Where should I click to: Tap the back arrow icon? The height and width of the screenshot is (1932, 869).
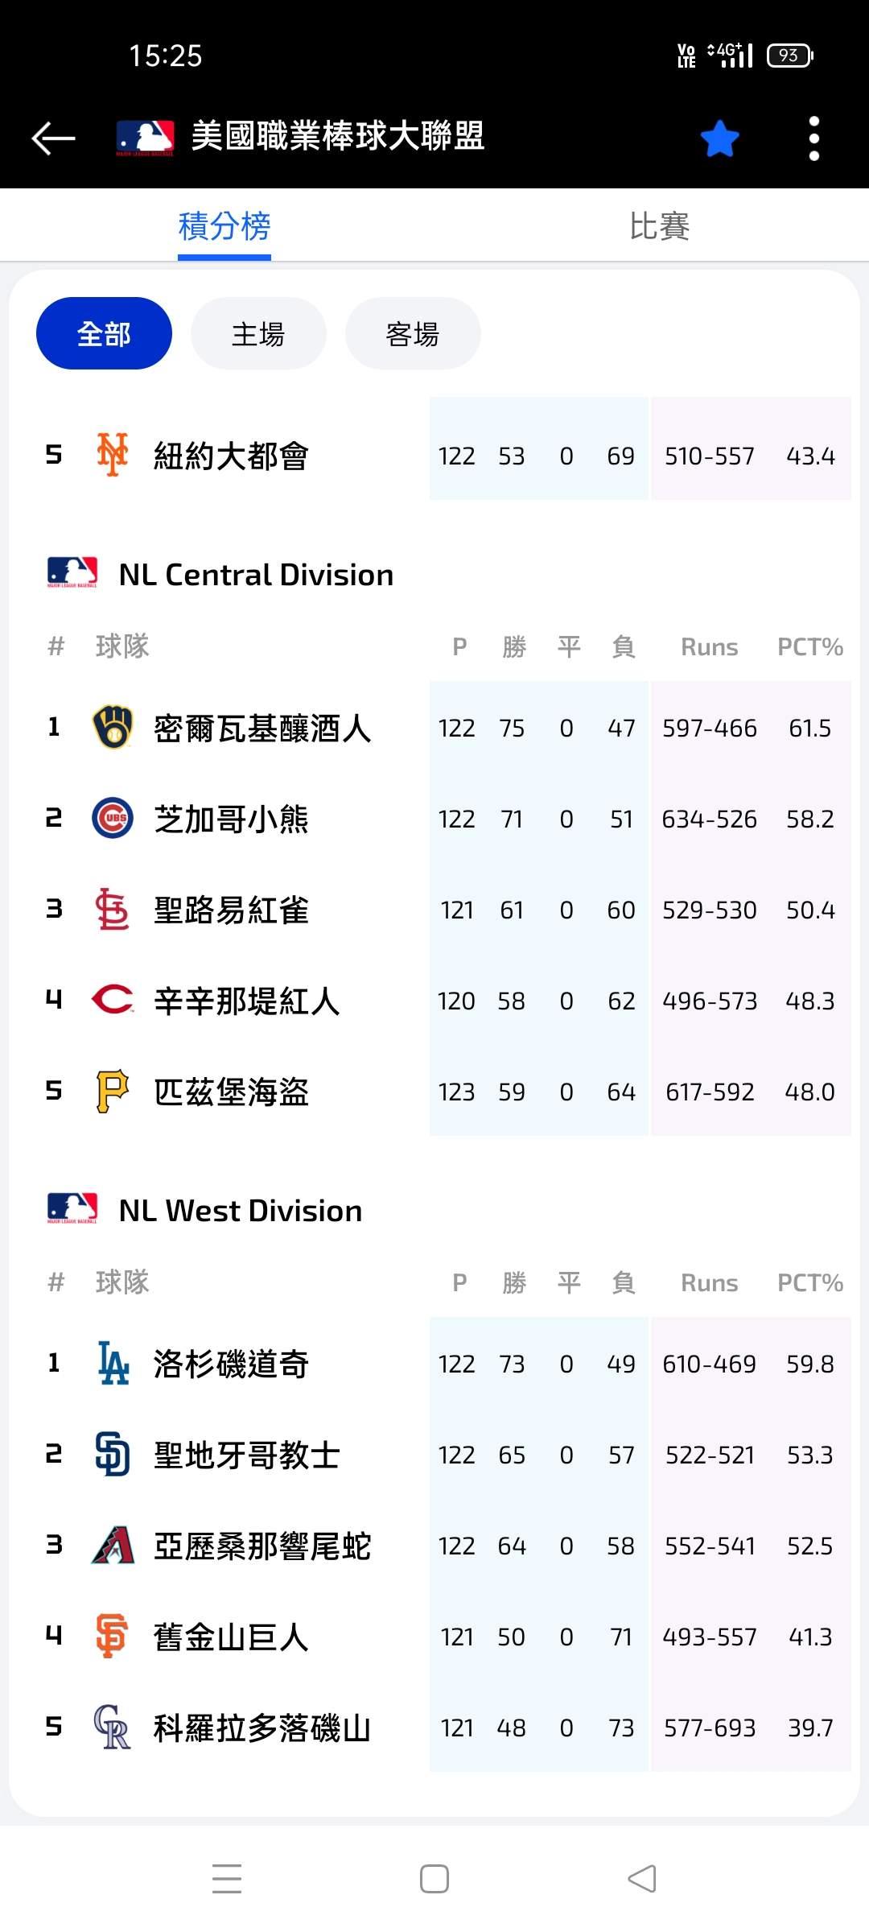53,138
